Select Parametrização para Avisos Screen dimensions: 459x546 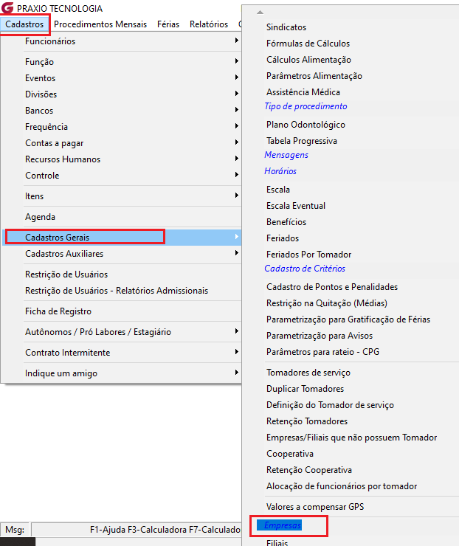pos(320,335)
